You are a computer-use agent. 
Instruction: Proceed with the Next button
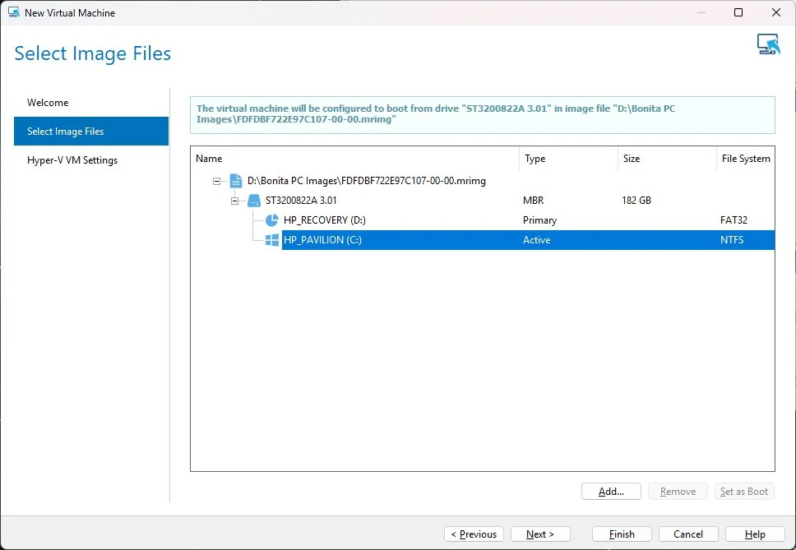click(540, 534)
